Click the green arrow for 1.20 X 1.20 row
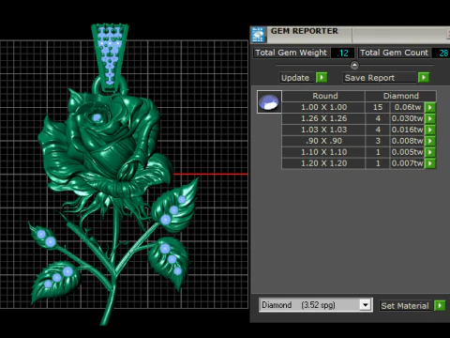The width and height of the screenshot is (450, 338). [x=430, y=163]
